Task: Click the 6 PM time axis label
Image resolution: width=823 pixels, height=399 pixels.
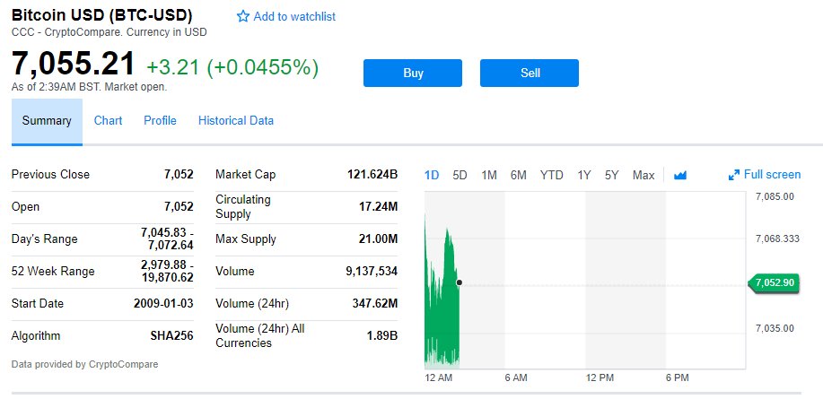Action: point(677,377)
